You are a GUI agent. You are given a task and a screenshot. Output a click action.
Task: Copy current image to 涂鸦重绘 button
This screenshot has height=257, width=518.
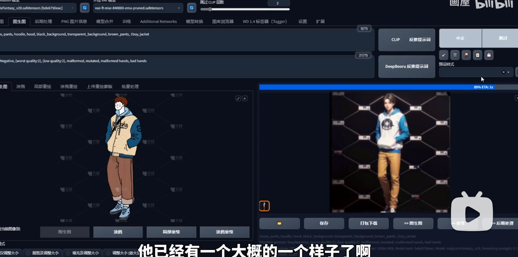coord(225,232)
